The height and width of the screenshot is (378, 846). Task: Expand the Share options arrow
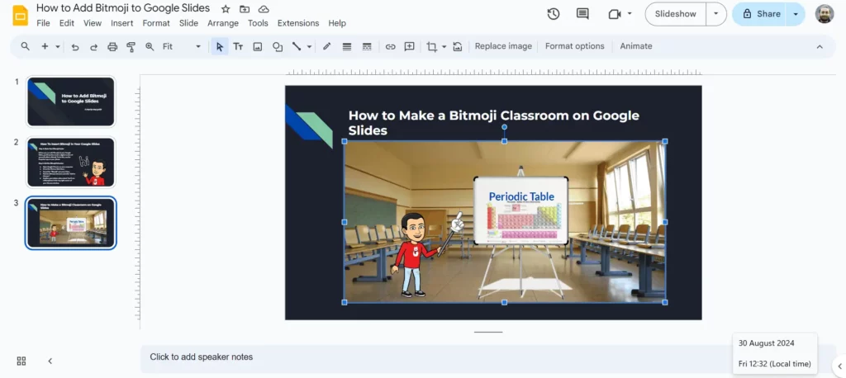click(x=796, y=14)
